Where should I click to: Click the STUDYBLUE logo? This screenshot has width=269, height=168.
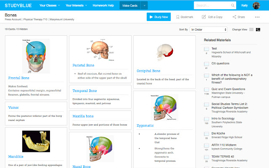coord(18,5)
